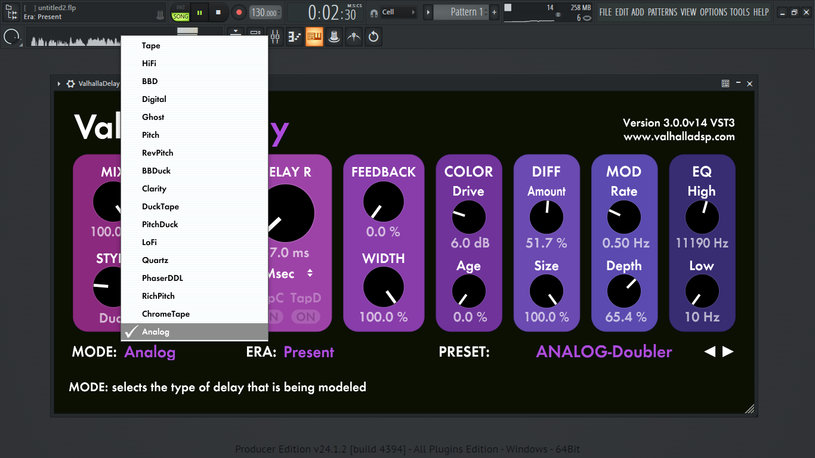Go to previous preset with left arrow
Screen dimensions: 815x458
(x=709, y=352)
